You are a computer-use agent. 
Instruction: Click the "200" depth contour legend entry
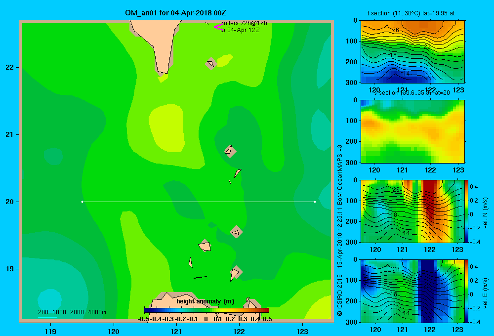(43, 312)
